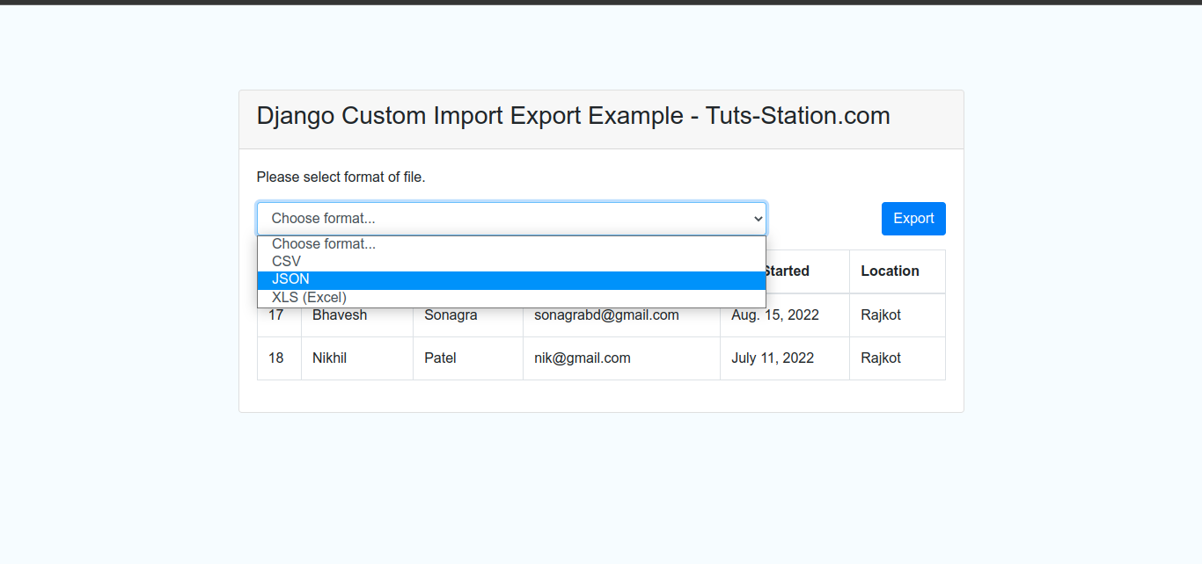Click the email sonagrabd@gmail.com cell
This screenshot has height=564, width=1202.
point(621,315)
